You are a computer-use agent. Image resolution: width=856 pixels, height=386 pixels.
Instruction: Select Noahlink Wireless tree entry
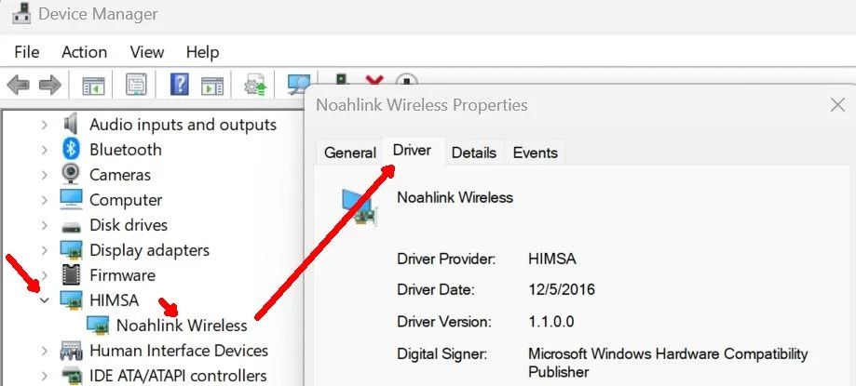click(182, 326)
